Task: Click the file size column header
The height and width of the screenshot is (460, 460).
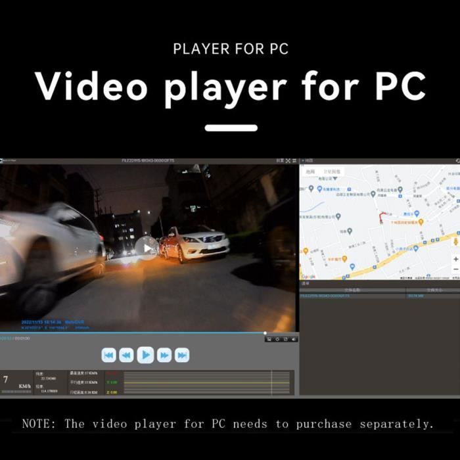Action: [434, 290]
